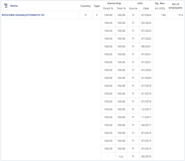Screen dimensions: 185x161
Task: Click the Country column header
Action: pyautogui.click(x=85, y=6)
